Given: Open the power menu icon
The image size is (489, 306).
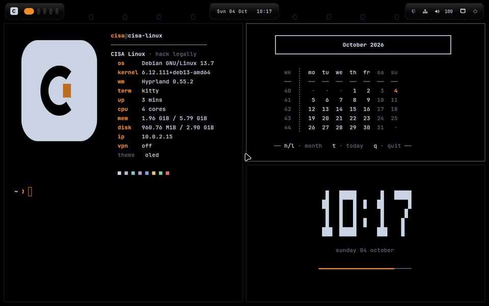Looking at the screenshot, I should pyautogui.click(x=475, y=11).
